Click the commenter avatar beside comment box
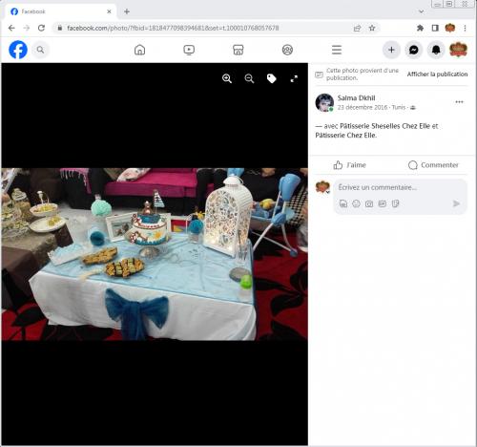Viewport: 477px width, 447px height. pyautogui.click(x=322, y=187)
